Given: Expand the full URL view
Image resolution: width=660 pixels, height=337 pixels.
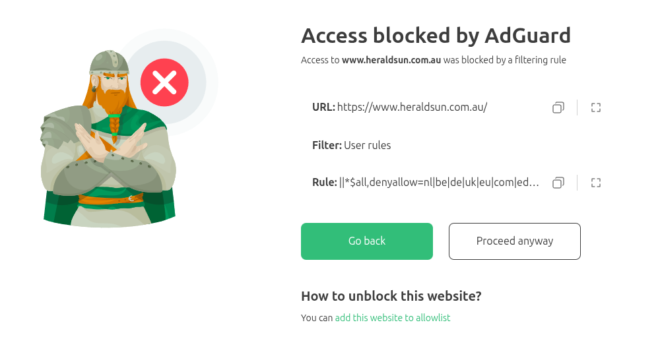Looking at the screenshot, I should (596, 107).
